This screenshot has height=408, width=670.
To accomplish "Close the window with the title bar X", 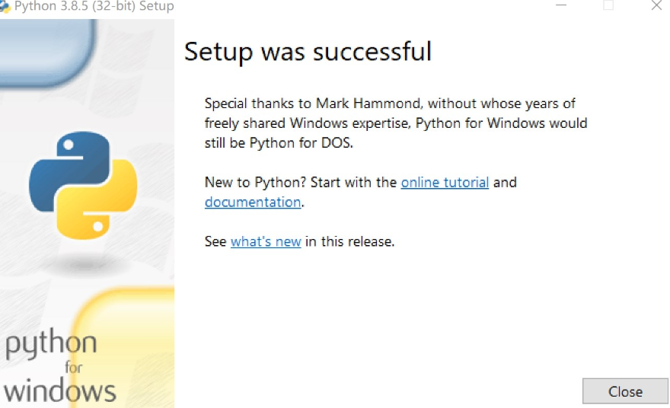I will [656, 6].
